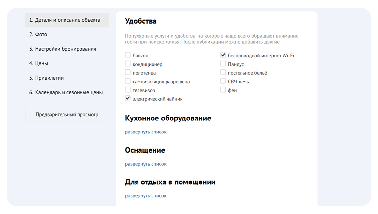
Task: Switch to the Цены step
Action: (38, 63)
